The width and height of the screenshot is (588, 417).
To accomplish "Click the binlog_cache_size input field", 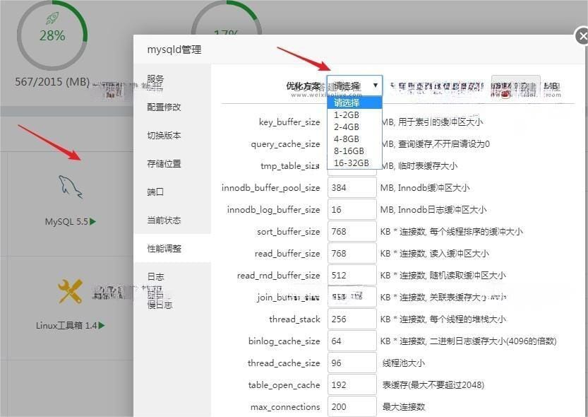I will tap(352, 341).
